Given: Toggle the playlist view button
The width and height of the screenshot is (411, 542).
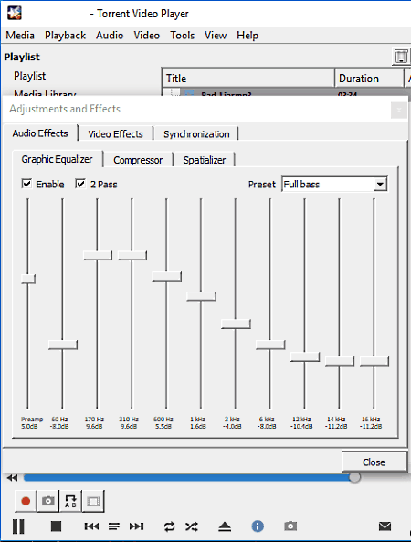Looking at the screenshot, I should point(114,526).
